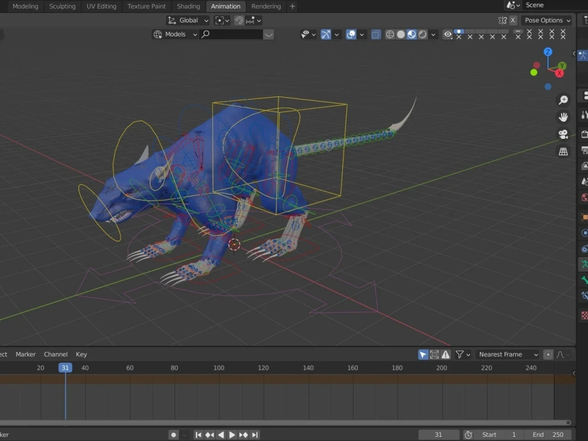Select the zoom magnifier icon in viewport sidebar

pyautogui.click(x=563, y=99)
